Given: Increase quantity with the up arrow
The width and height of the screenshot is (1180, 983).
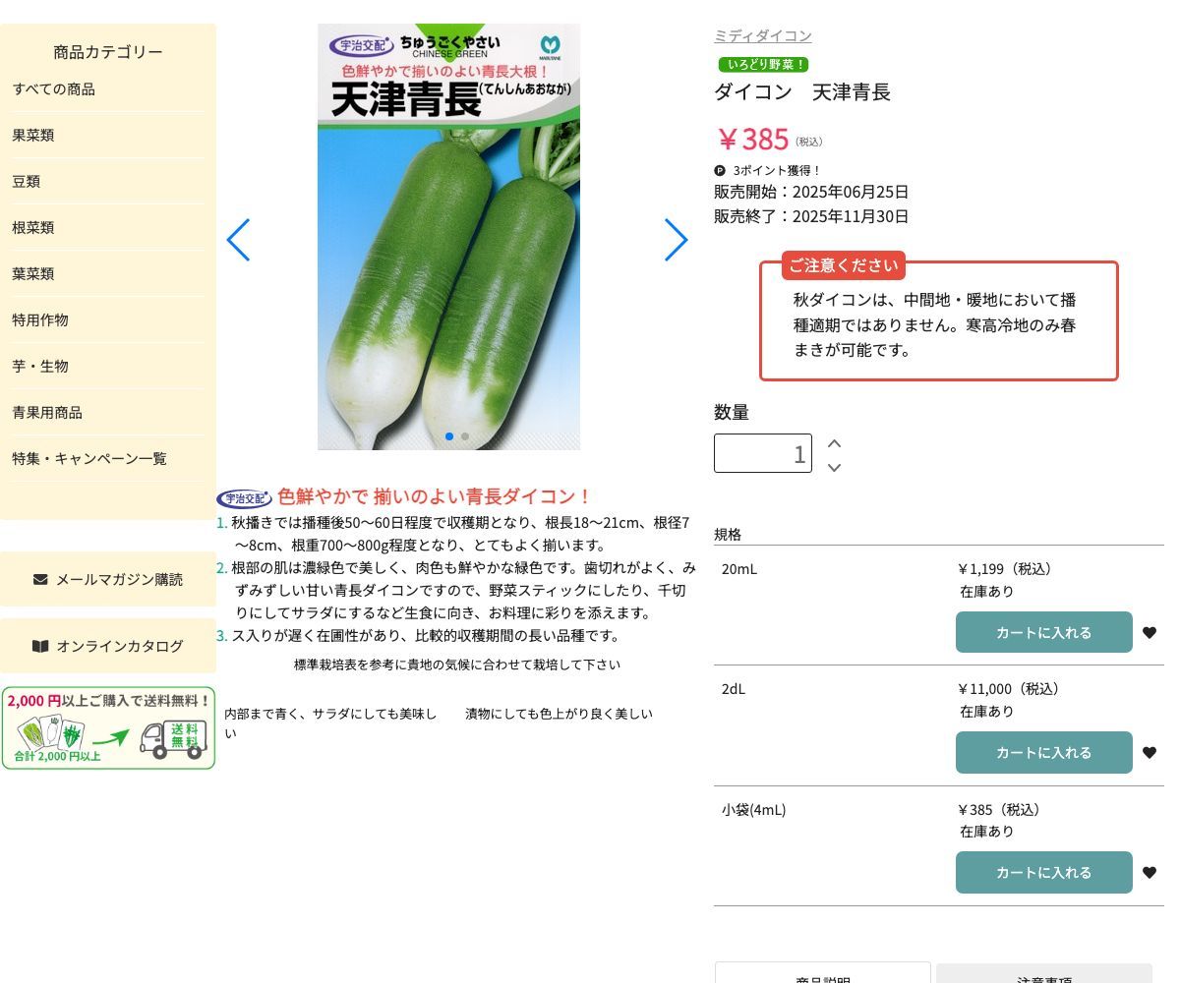Looking at the screenshot, I should (x=834, y=444).
